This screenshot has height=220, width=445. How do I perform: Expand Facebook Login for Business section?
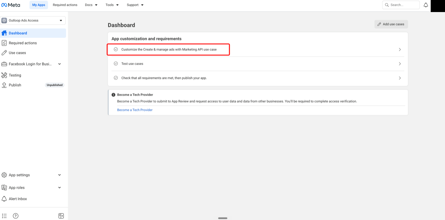59,64
